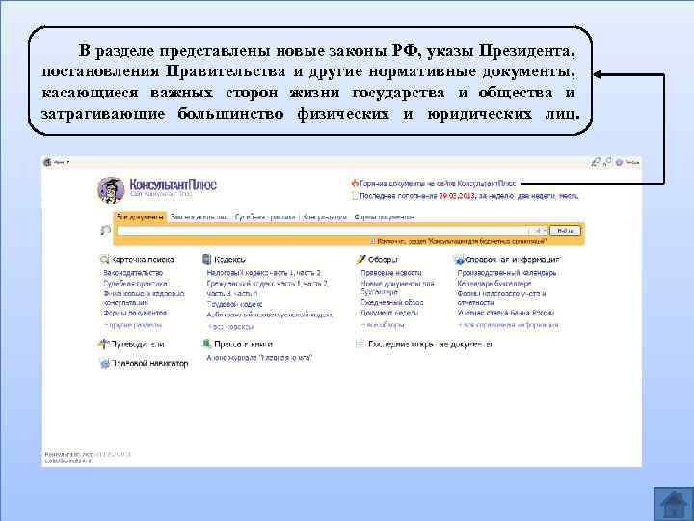Click the flame icon beside Горячие документы
Image resolution: width=694 pixels, height=521 pixels.
coord(355,183)
